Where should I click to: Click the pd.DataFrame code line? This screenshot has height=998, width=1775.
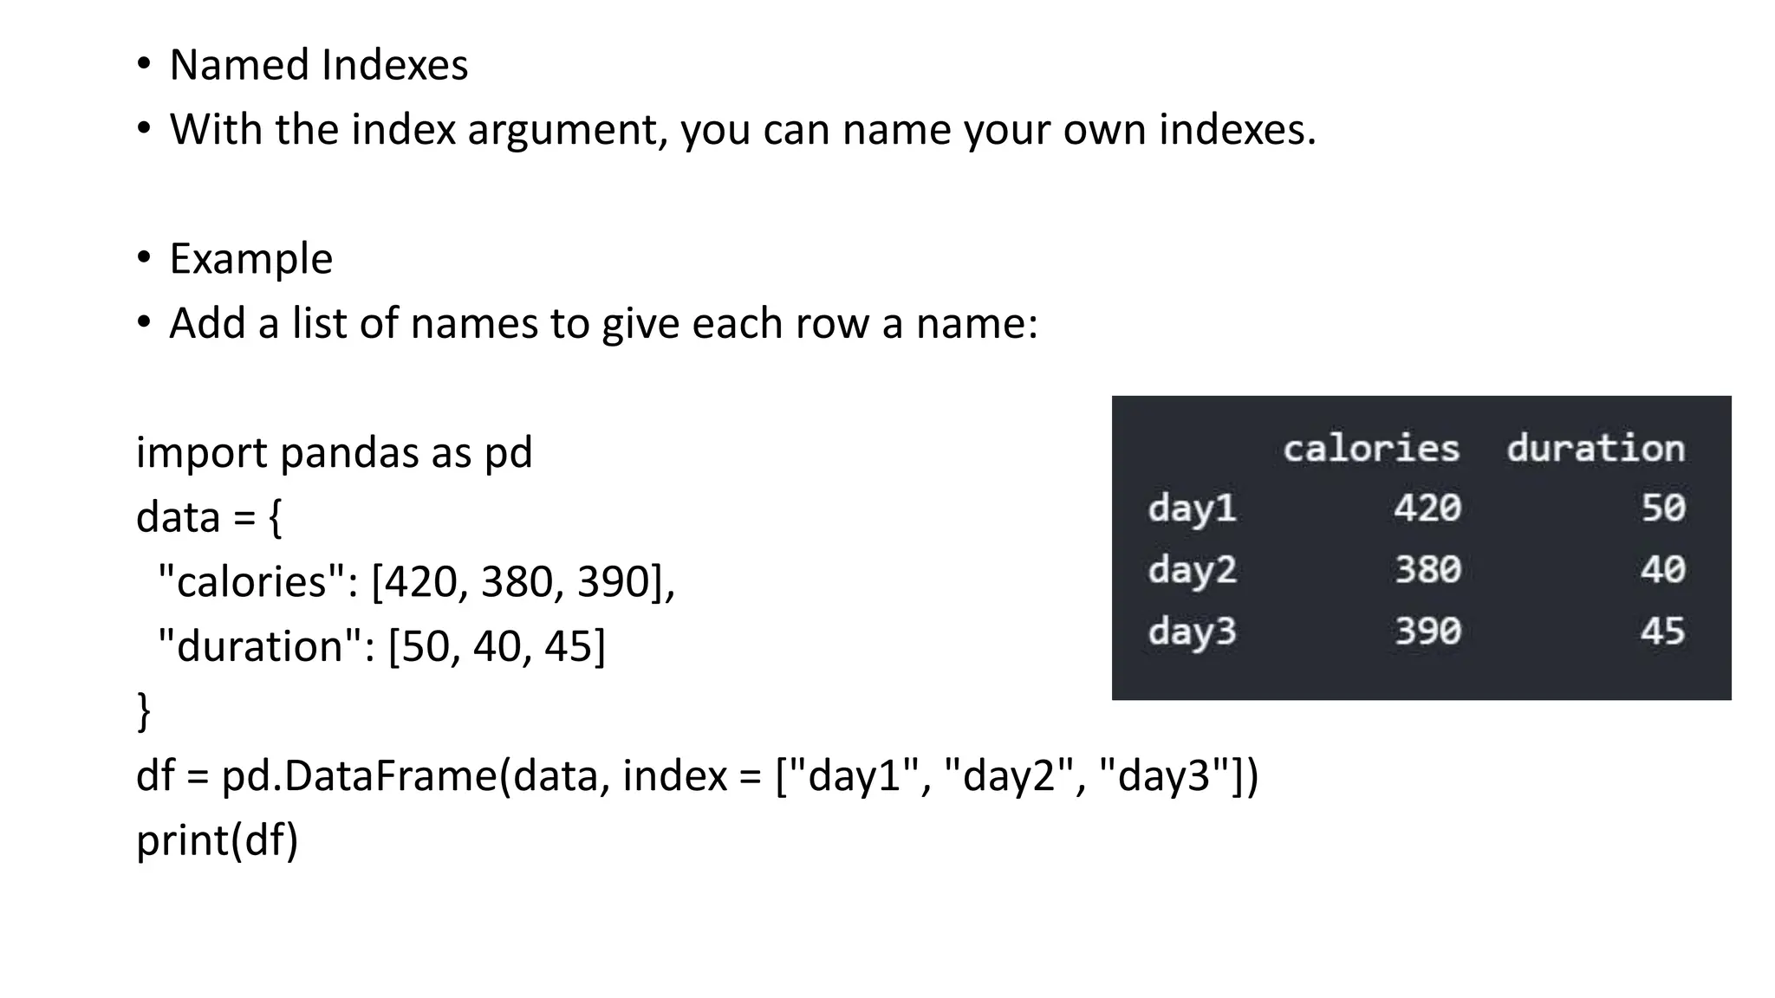tap(697, 775)
